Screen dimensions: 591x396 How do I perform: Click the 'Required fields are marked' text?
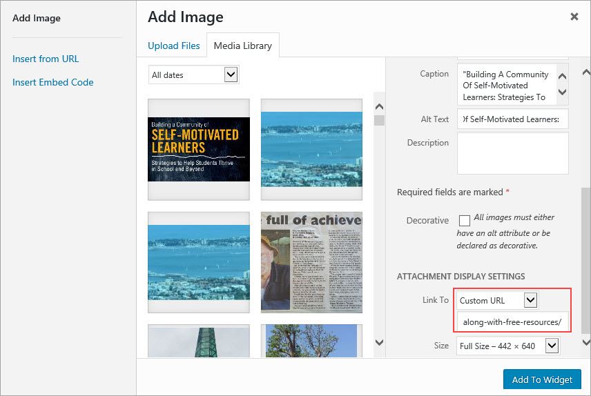pos(449,192)
